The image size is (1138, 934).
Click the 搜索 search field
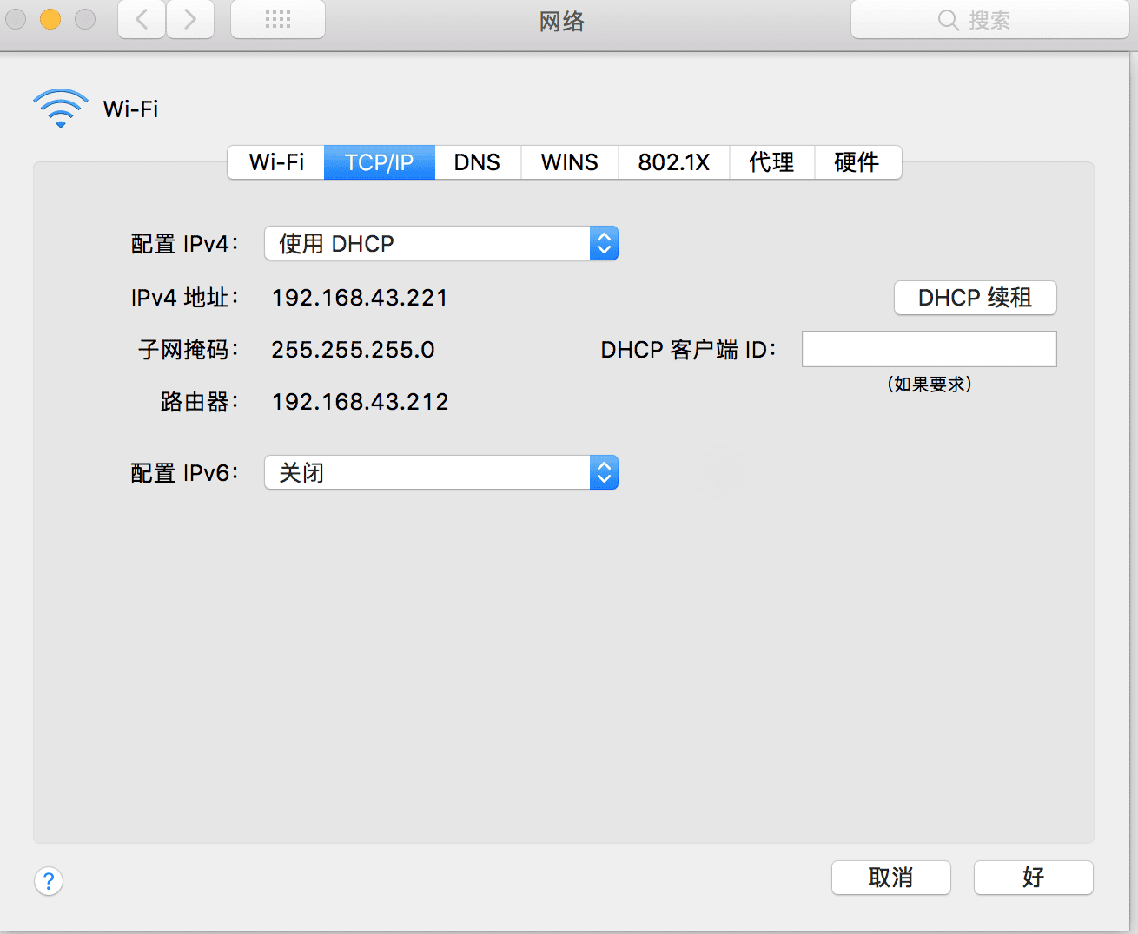(x=990, y=20)
